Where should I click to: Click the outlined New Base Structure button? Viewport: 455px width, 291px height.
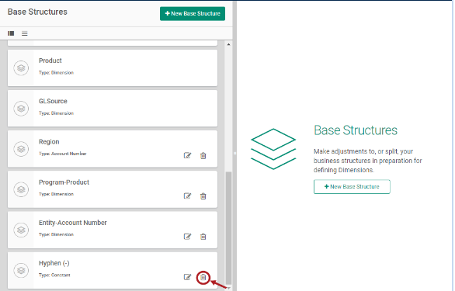pos(352,186)
